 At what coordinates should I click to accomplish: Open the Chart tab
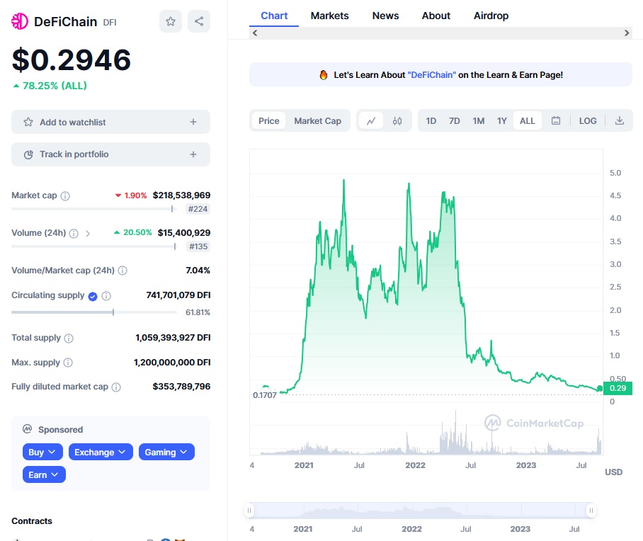tap(274, 16)
